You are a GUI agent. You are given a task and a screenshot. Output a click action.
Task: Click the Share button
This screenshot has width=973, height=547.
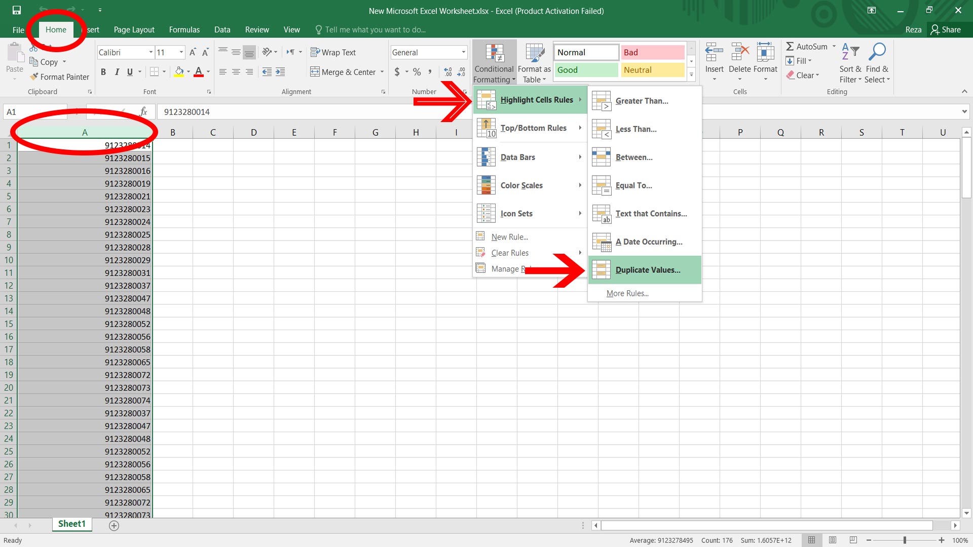click(x=946, y=29)
